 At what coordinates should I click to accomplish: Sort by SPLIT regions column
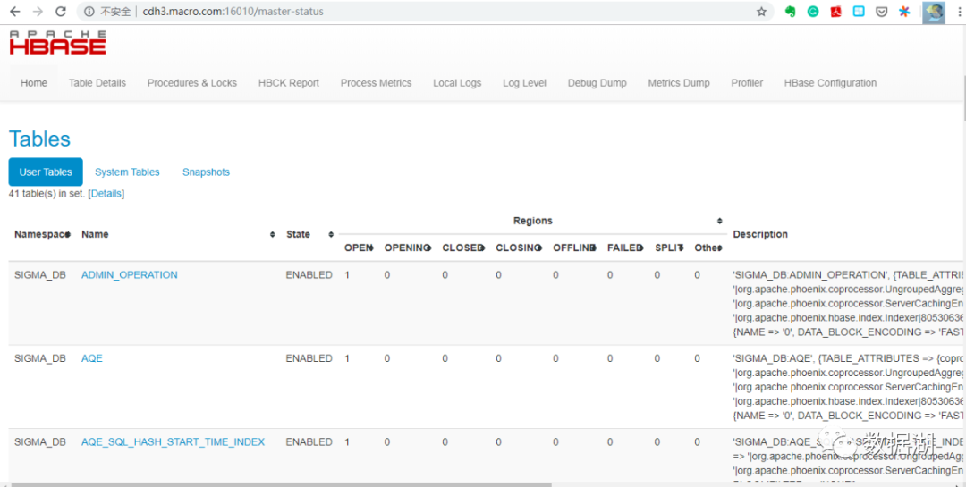click(682, 248)
